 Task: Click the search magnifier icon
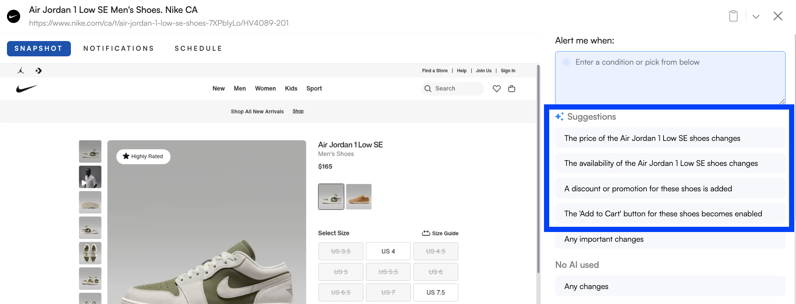tap(428, 89)
